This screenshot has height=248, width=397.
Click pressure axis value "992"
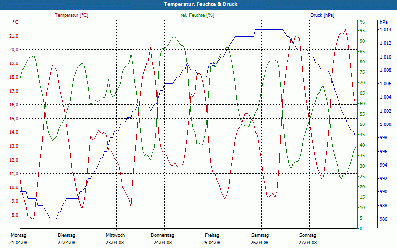click(x=383, y=179)
